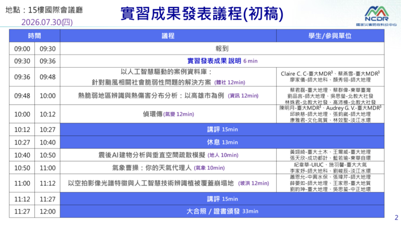401x226 pixels.
Task: Click the location text 地點：15樓國際會議廳
Action: pos(44,10)
